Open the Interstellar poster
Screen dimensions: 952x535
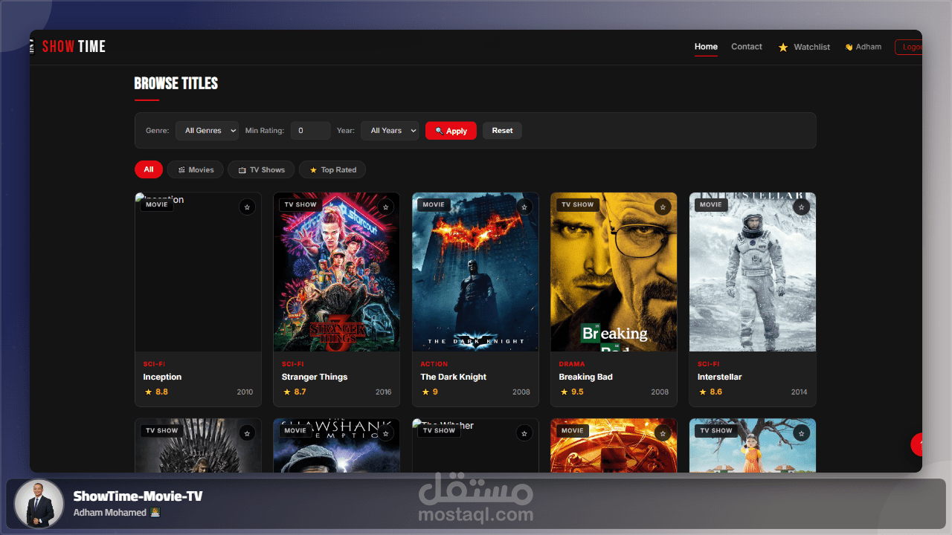point(753,272)
